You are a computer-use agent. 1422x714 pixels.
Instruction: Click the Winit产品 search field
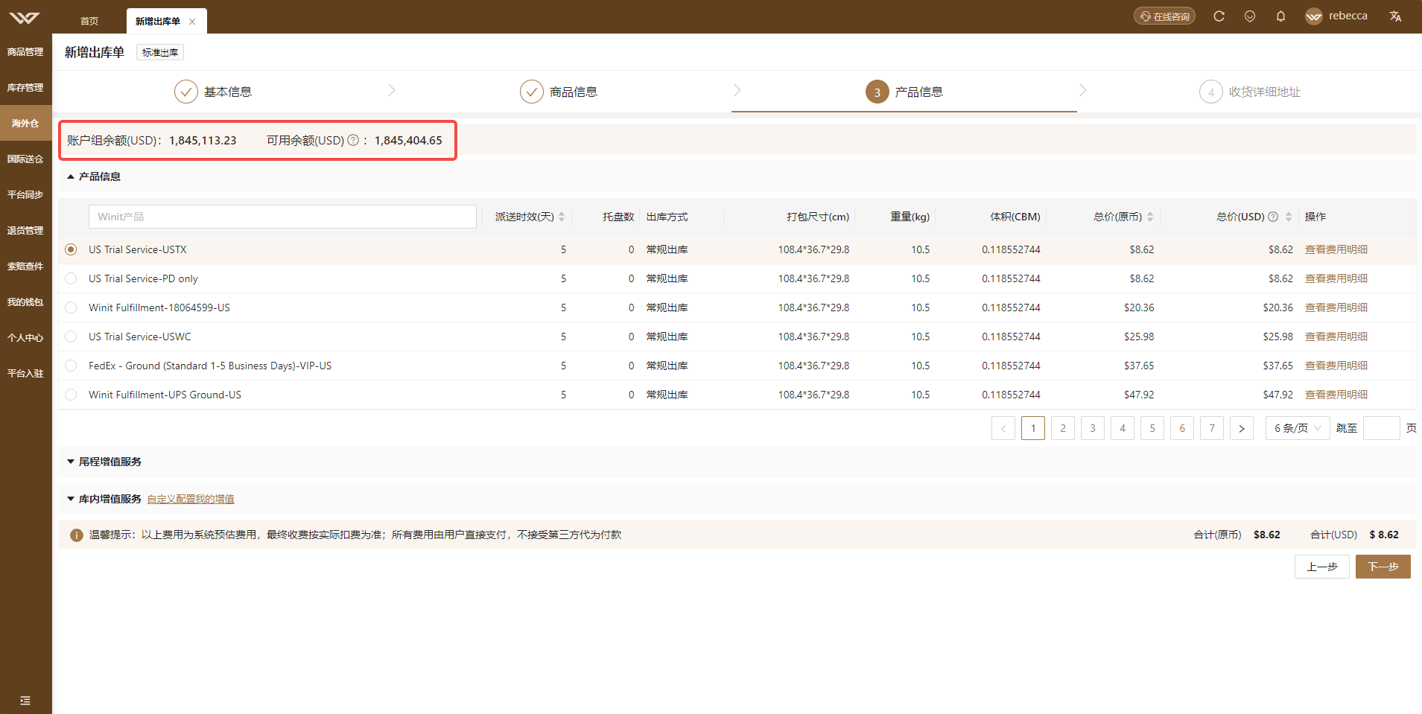282,217
